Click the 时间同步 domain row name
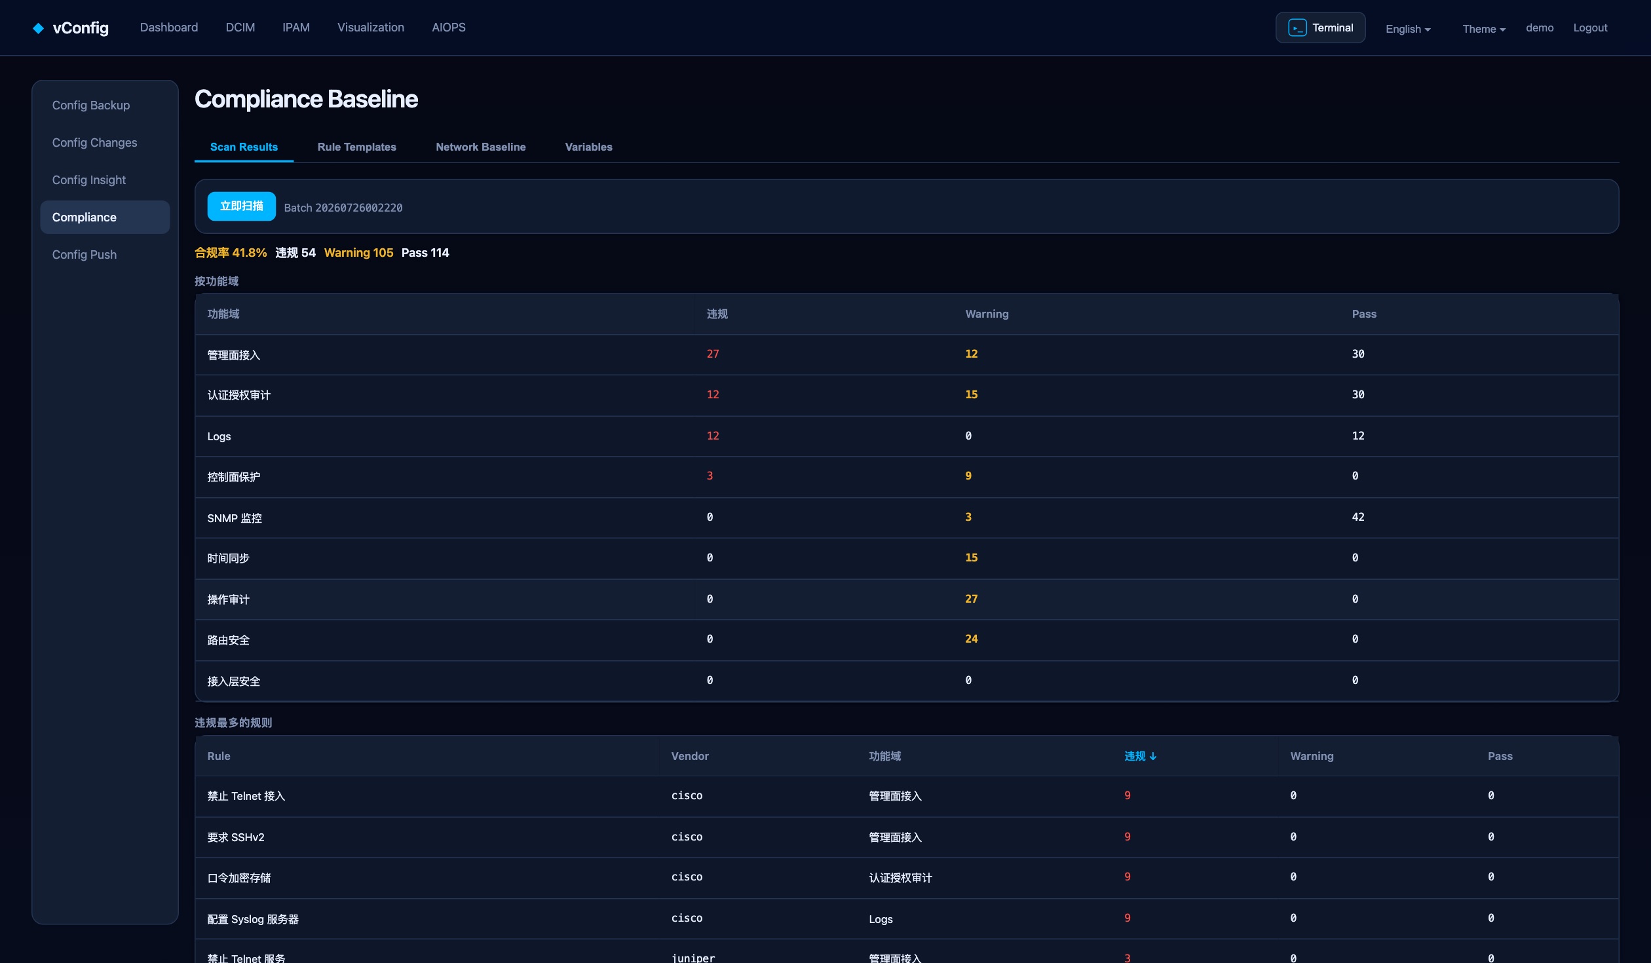The image size is (1651, 963). 228,558
